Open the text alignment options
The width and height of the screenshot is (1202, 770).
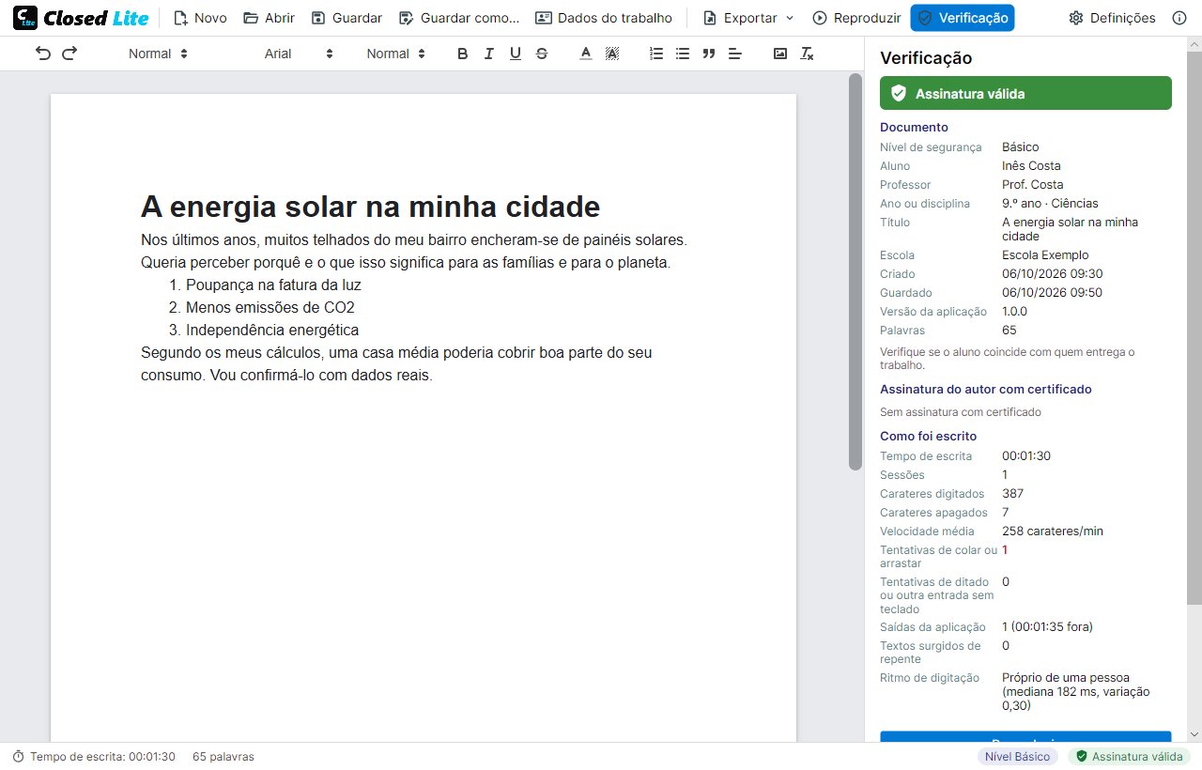click(x=735, y=54)
